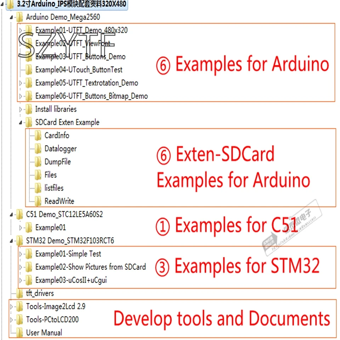Select the 'Example05-UTFT_Textrotation_Demo' label

(87, 83)
